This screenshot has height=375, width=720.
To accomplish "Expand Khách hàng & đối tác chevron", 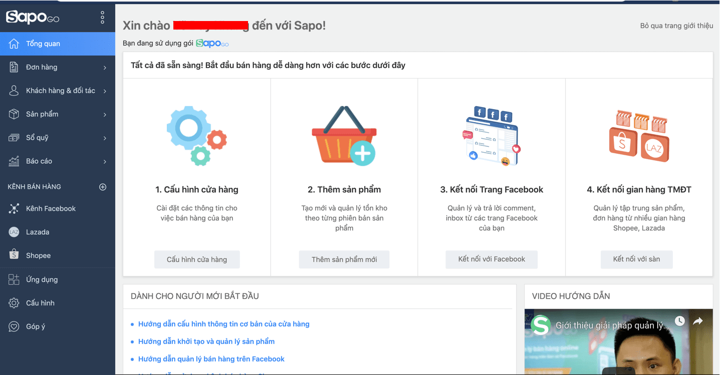I will (105, 91).
